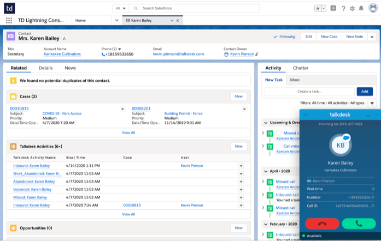Click the New Case button

pos(329,37)
